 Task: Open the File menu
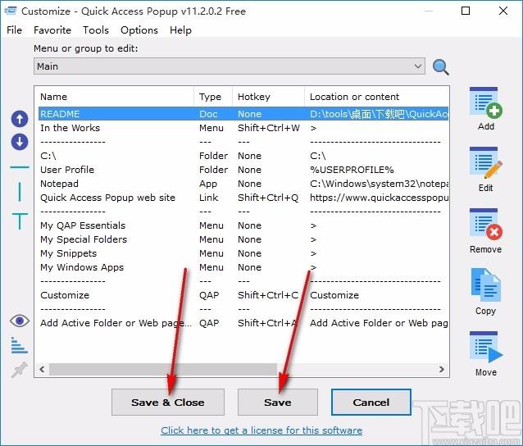14,30
